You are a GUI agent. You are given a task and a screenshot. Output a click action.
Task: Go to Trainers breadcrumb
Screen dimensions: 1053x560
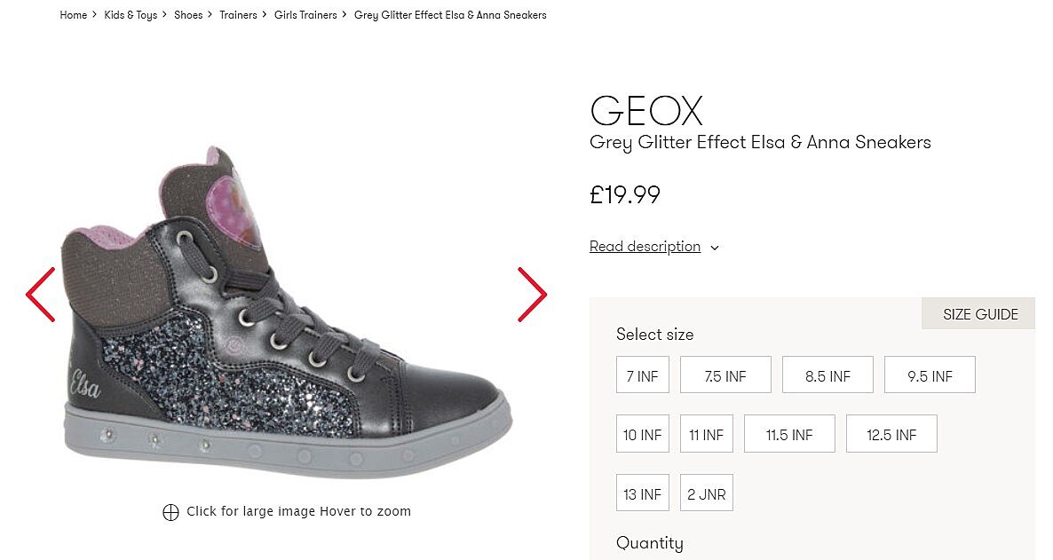[238, 15]
